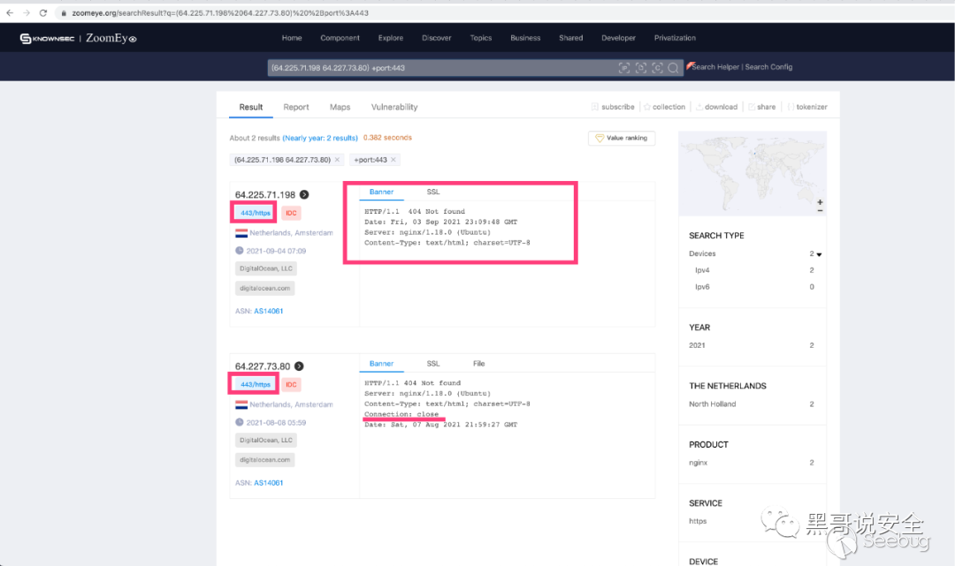Click 443/https tag under 64.227.73.80

256,384
